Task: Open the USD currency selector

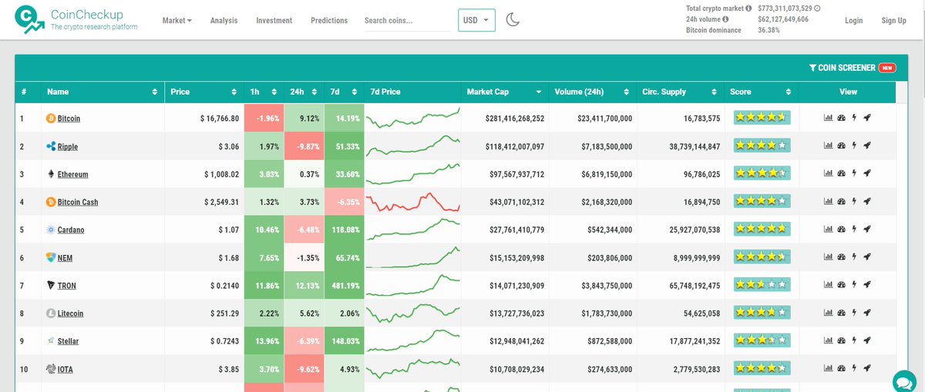Action: [476, 20]
